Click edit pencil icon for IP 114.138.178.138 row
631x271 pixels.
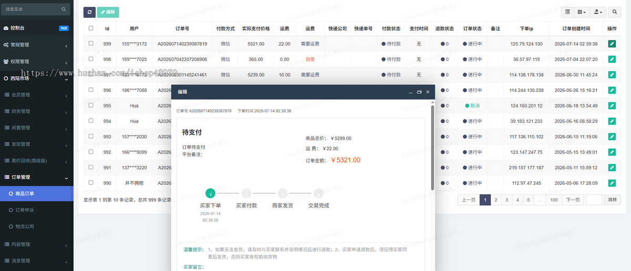(612, 75)
